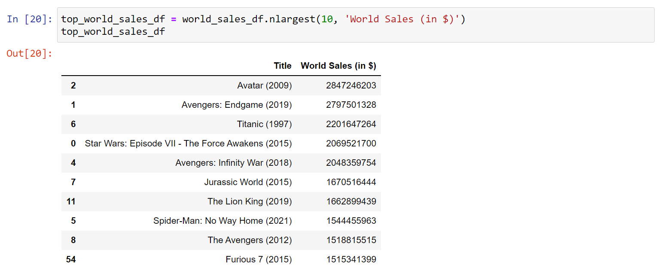661x274 pixels.
Task: Click the sales value 2201647264
Action: point(351,124)
